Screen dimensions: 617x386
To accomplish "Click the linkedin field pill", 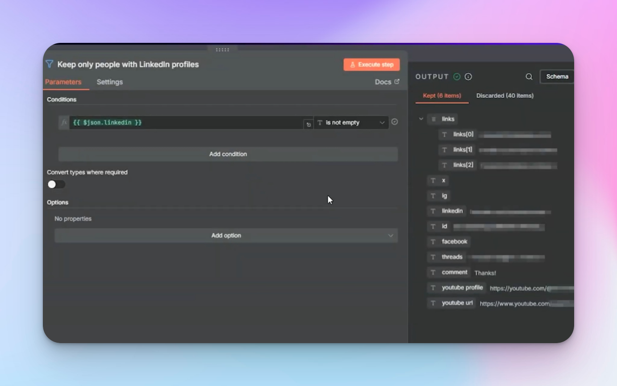I will (x=446, y=211).
